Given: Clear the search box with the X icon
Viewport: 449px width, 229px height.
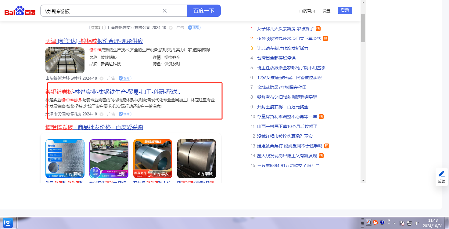Looking at the screenshot, I should pos(165,11).
